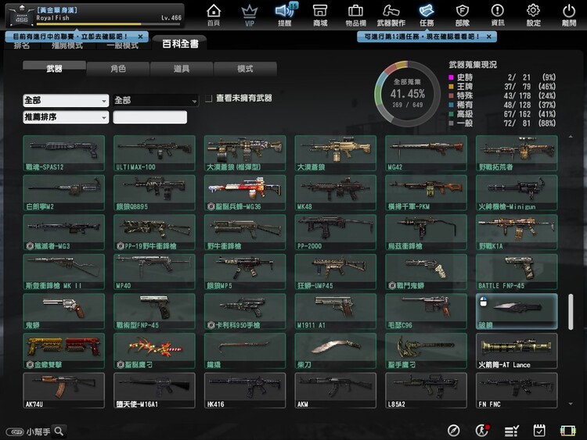Select the MK48 weapon card
The image size is (587, 440).
(x=336, y=193)
